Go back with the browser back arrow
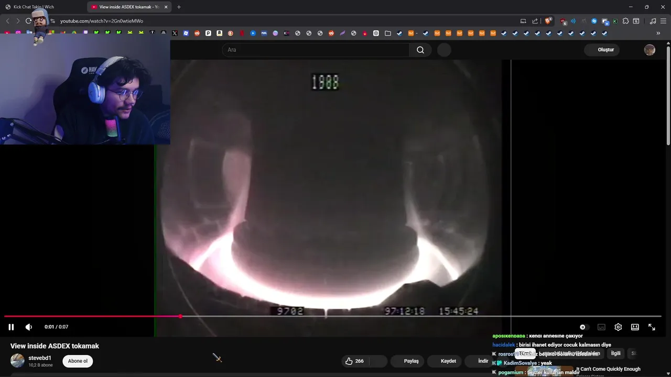Screen dimensions: 671x377 (7, 21)
